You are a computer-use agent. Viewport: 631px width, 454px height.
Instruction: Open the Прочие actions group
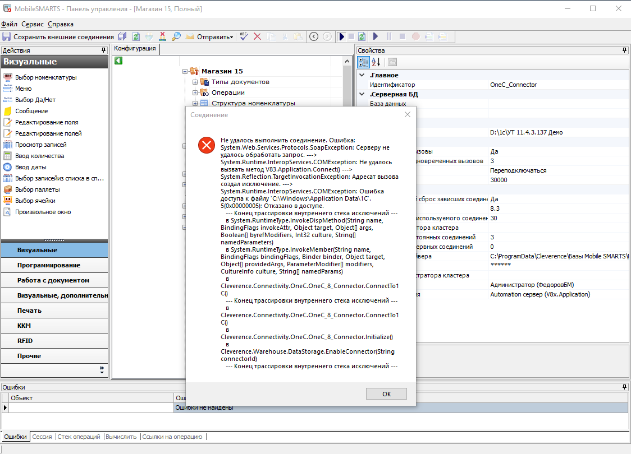(x=54, y=356)
